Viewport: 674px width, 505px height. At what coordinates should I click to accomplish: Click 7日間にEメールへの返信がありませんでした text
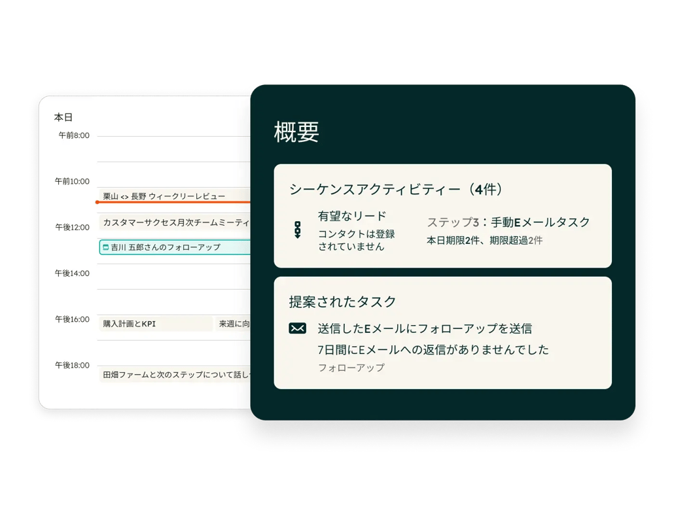click(433, 349)
